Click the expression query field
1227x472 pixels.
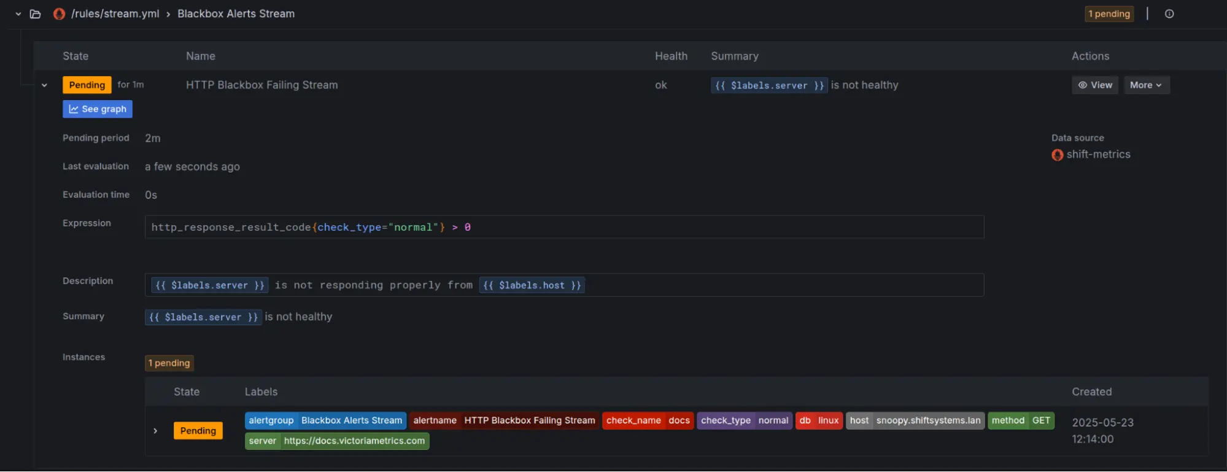564,227
